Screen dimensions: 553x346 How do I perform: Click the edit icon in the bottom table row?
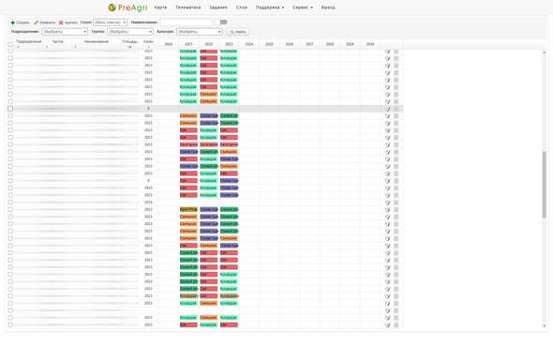tap(388, 324)
